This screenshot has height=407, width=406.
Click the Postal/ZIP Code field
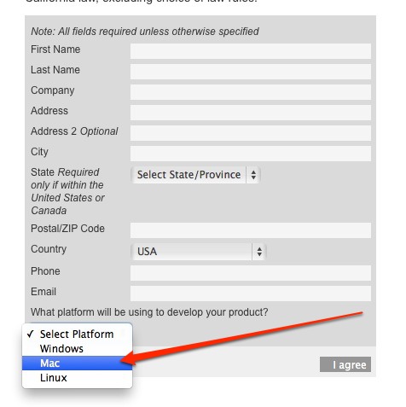coord(251,230)
